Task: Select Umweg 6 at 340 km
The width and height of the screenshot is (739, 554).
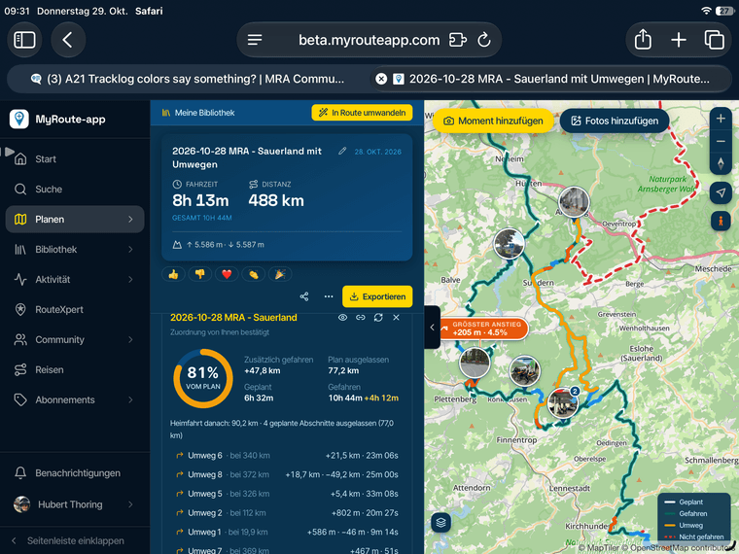Action: [x=287, y=456]
